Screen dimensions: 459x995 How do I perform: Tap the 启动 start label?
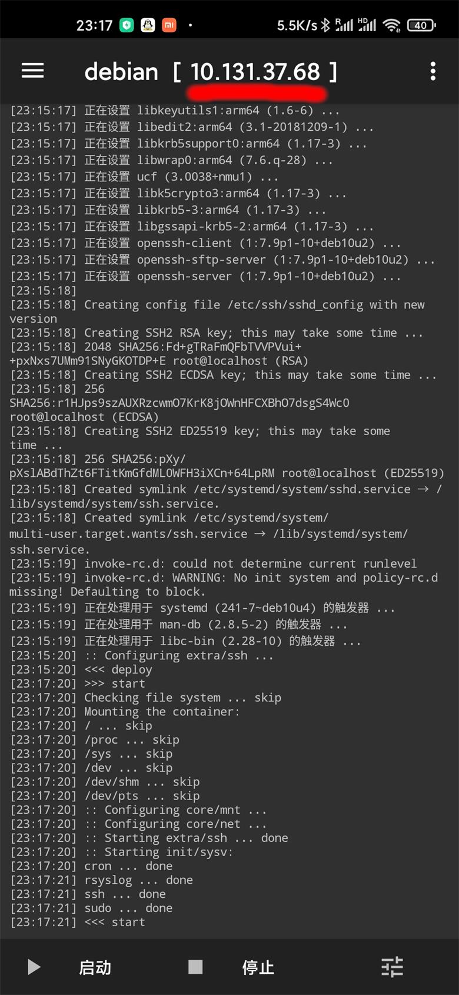pyautogui.click(x=95, y=967)
